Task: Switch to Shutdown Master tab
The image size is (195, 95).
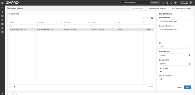Action: pos(137,8)
